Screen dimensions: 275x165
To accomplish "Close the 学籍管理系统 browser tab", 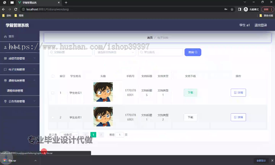I will pos(59,2).
